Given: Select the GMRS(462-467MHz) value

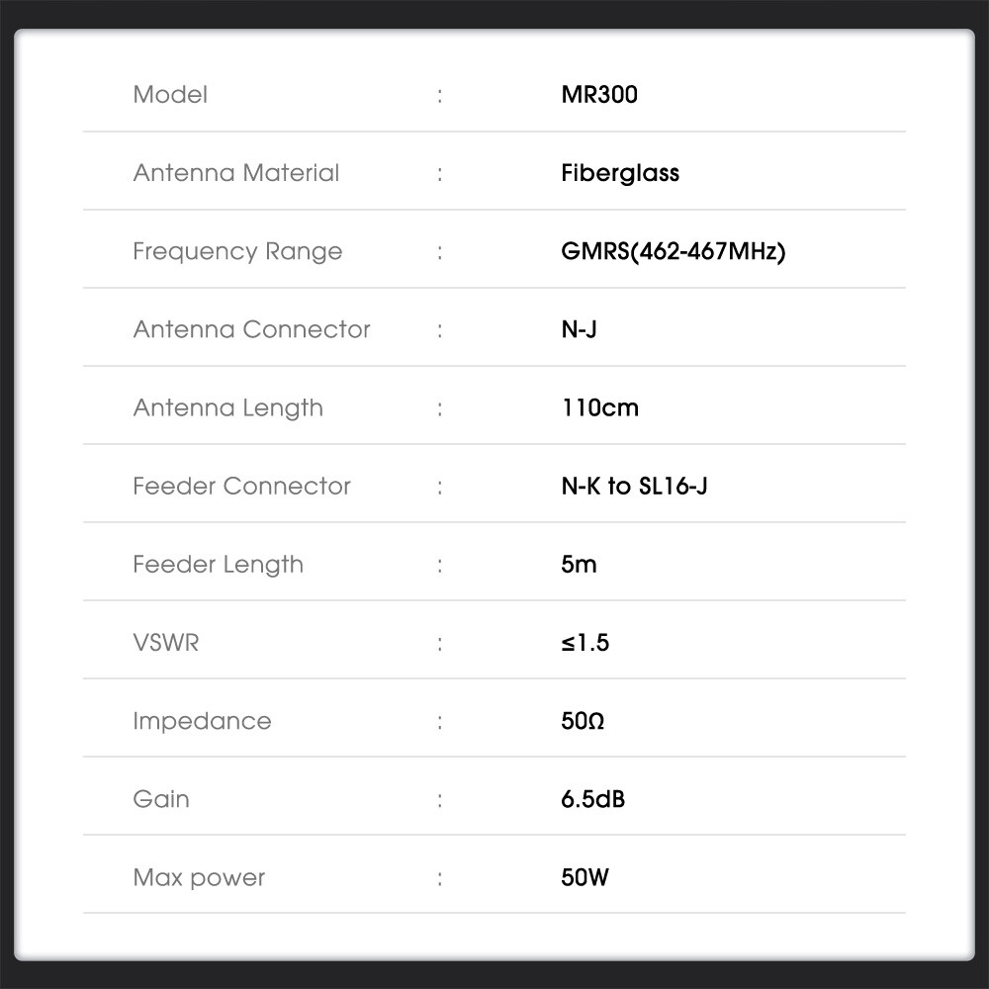Looking at the screenshot, I should 673,251.
